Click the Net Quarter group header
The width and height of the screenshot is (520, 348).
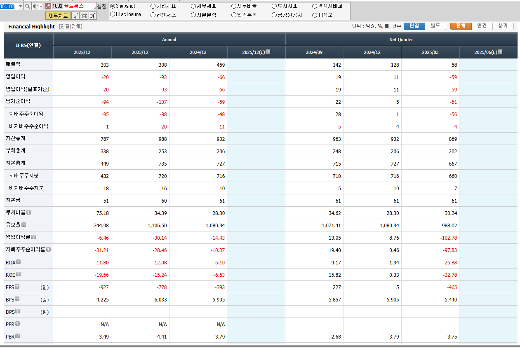click(401, 40)
